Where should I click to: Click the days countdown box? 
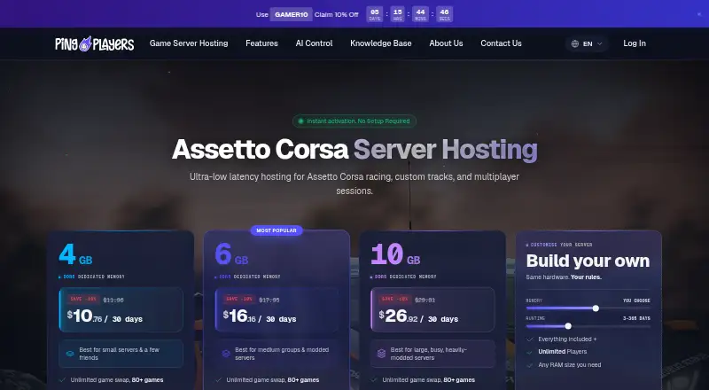point(374,14)
